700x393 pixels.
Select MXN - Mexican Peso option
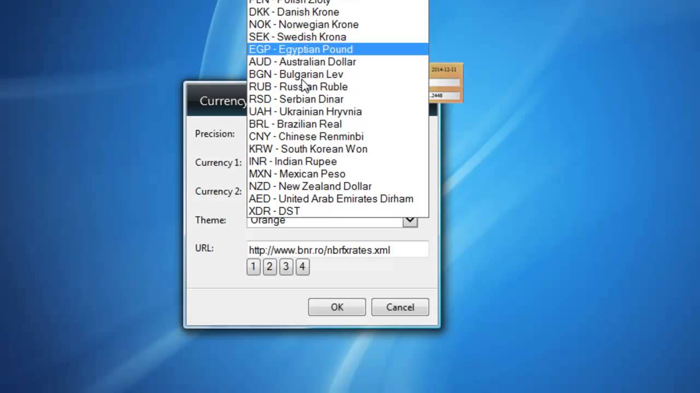click(337, 174)
